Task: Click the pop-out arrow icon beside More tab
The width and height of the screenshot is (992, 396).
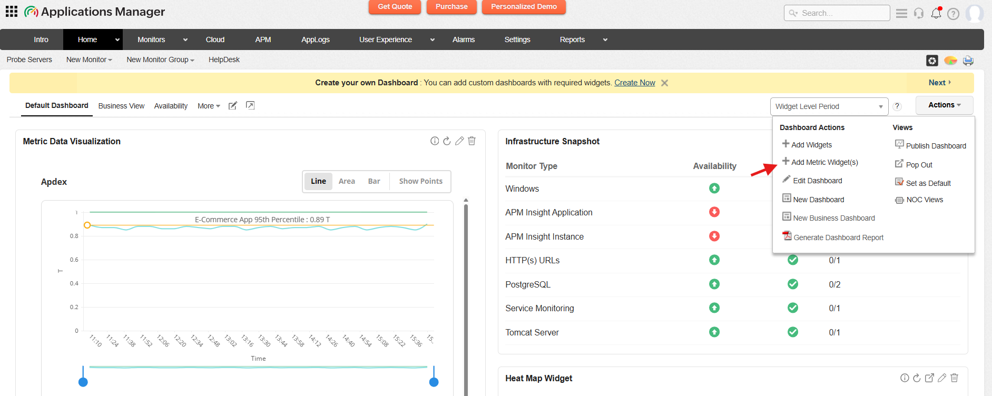Action: click(250, 105)
